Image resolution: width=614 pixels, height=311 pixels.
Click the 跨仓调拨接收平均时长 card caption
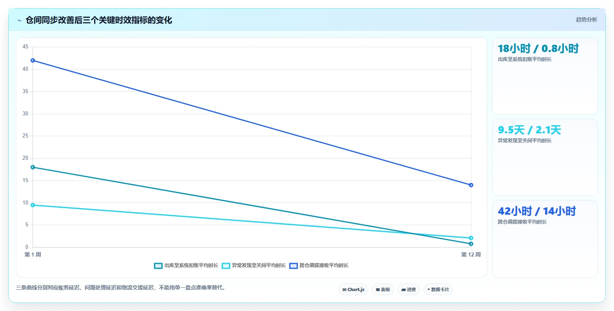tap(522, 222)
